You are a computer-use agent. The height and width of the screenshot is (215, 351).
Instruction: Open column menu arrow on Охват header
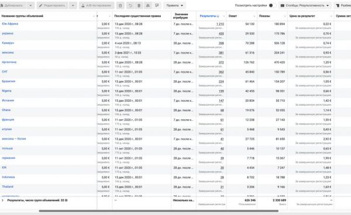click(254, 16)
